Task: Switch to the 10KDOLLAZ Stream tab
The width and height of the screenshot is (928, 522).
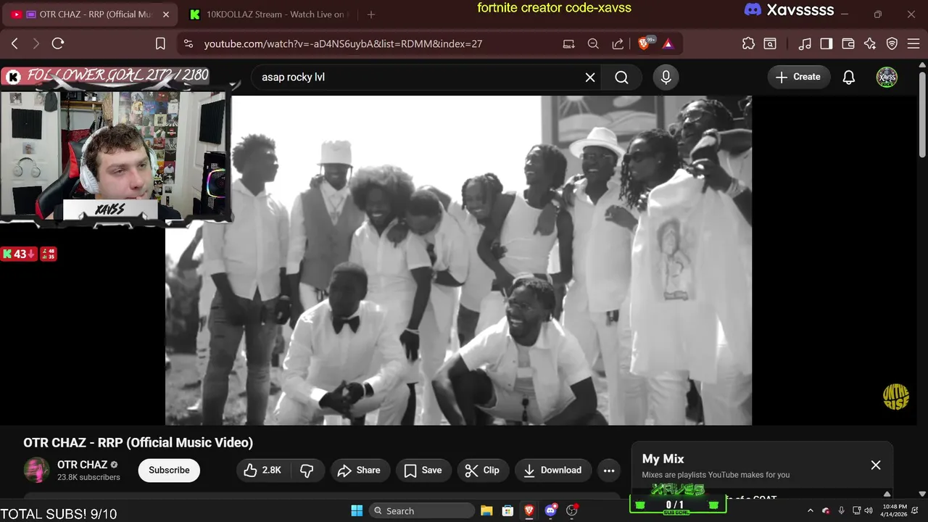Action: (x=268, y=14)
